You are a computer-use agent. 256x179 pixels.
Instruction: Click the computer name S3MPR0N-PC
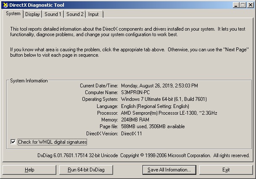tap(135, 92)
